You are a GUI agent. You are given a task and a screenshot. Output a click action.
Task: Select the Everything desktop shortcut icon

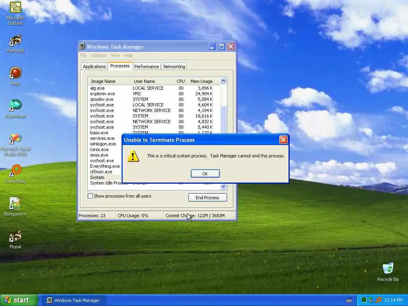click(15, 174)
